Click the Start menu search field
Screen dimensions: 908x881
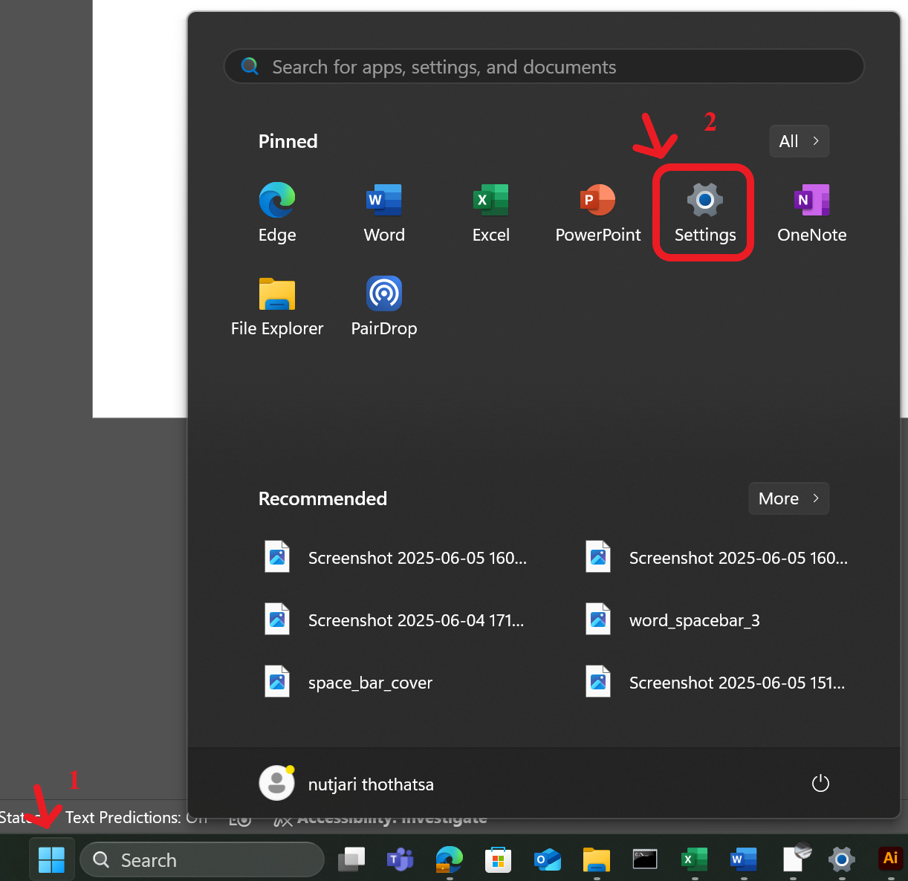coord(544,67)
